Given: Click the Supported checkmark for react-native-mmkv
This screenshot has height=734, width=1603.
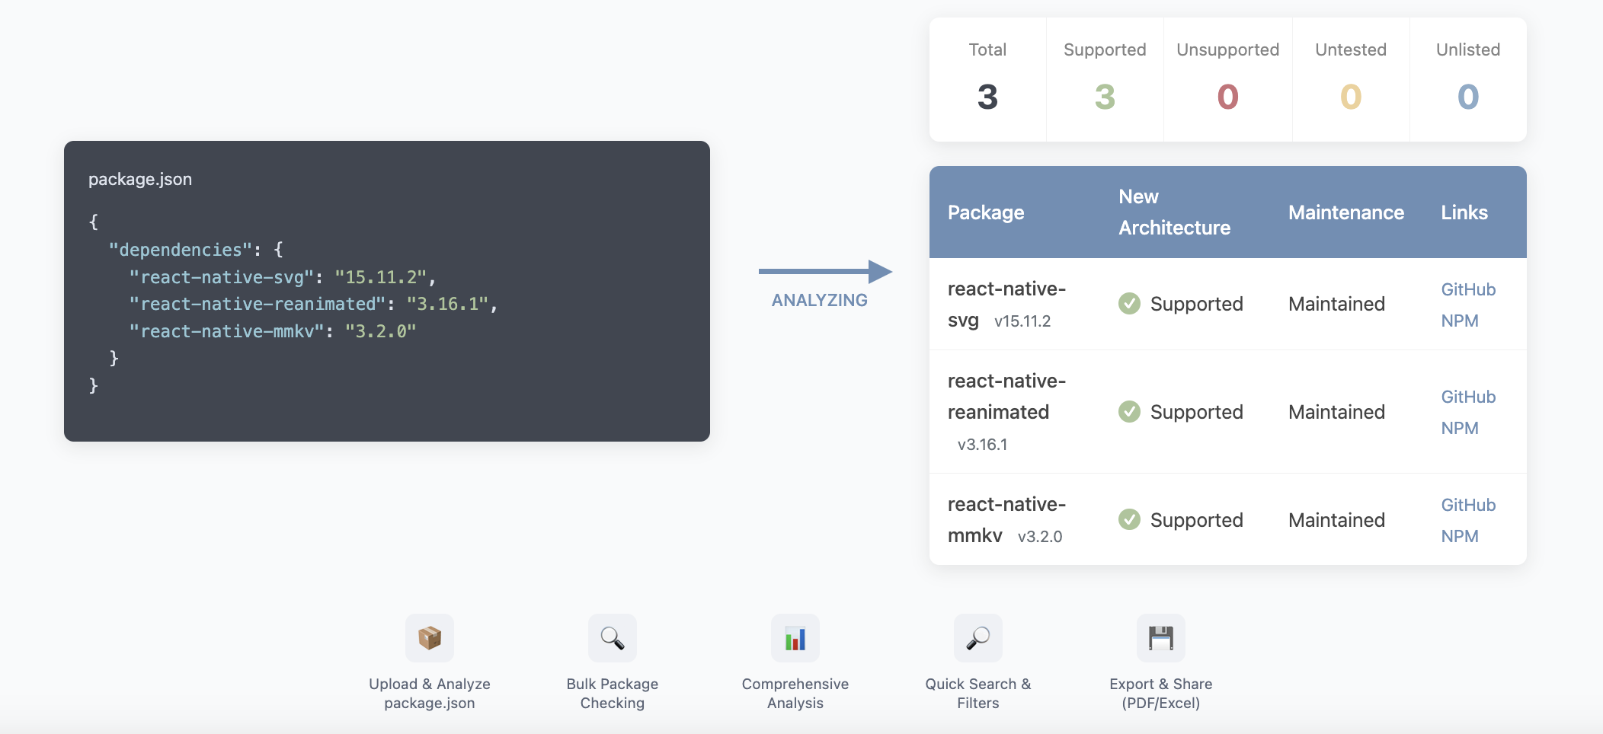Looking at the screenshot, I should pyautogui.click(x=1130, y=520).
